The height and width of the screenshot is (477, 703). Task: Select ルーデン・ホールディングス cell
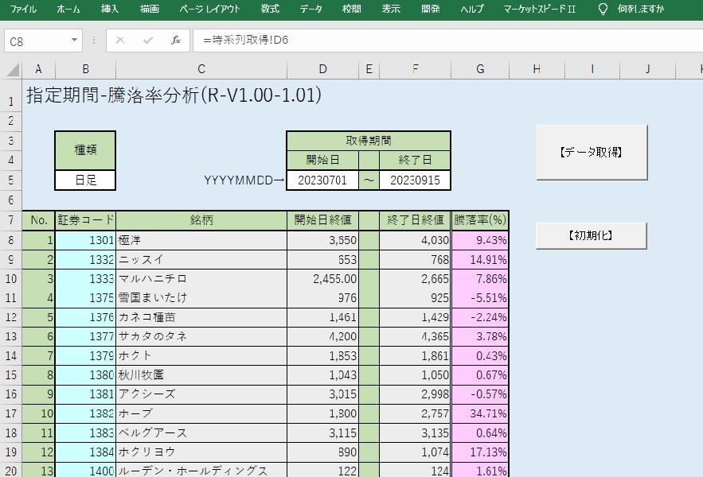tap(201, 471)
